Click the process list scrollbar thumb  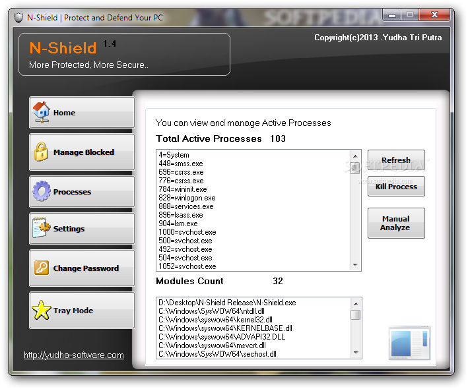point(355,168)
